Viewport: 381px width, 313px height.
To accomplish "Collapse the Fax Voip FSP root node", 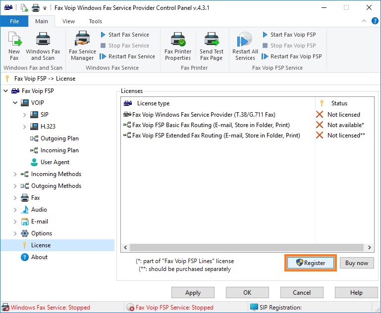I will [5, 91].
